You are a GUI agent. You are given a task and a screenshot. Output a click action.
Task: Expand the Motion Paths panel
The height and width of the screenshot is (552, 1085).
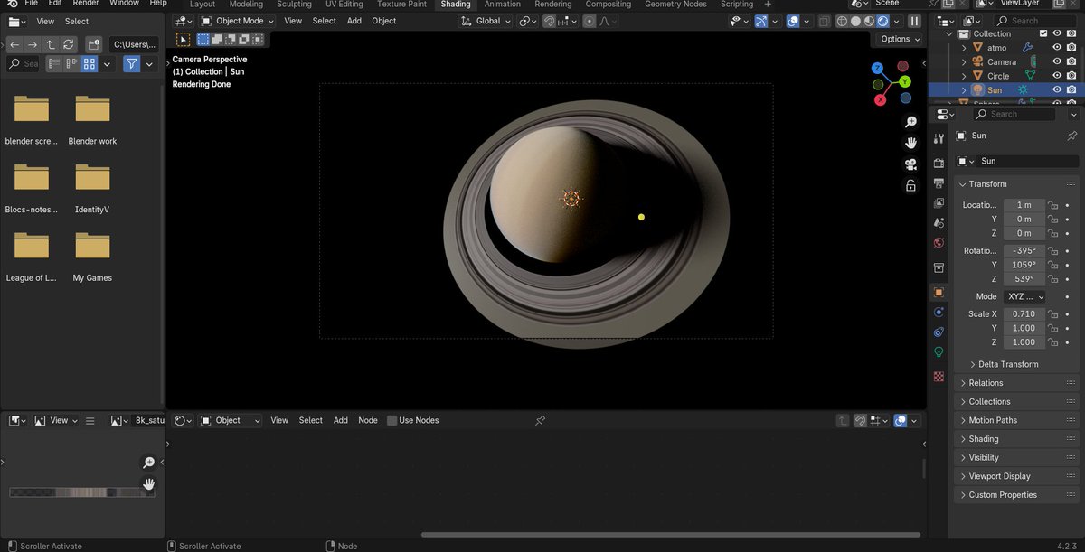pos(993,420)
